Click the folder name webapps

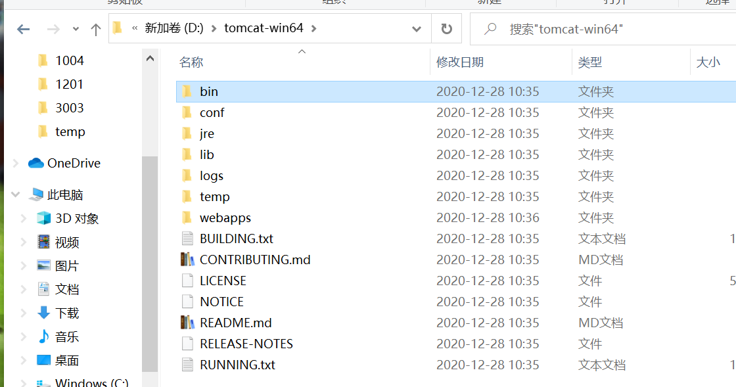225,217
